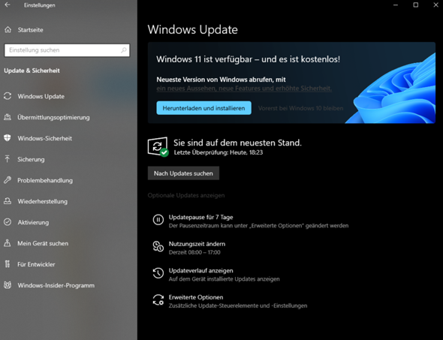Click the history icon for Updateverlauf anzeigen
The image size is (443, 340).
tap(158, 273)
